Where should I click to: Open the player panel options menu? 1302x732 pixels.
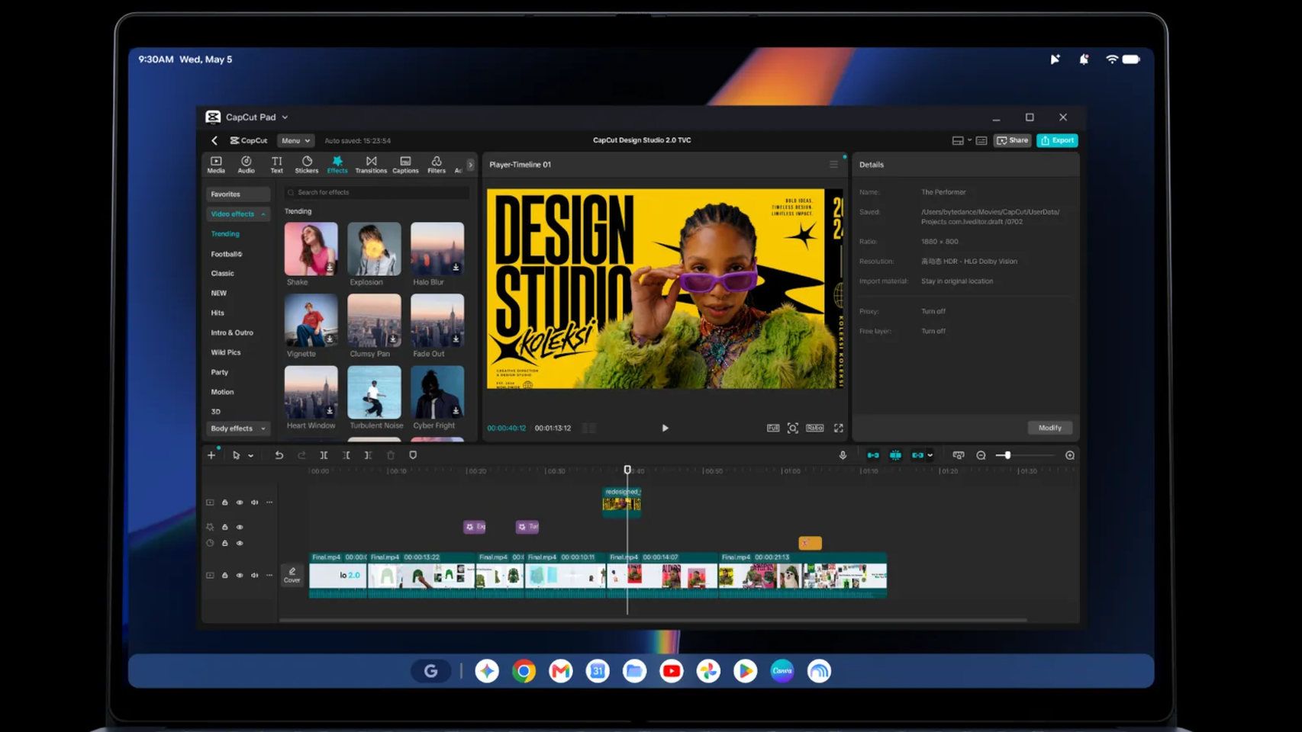coord(833,165)
